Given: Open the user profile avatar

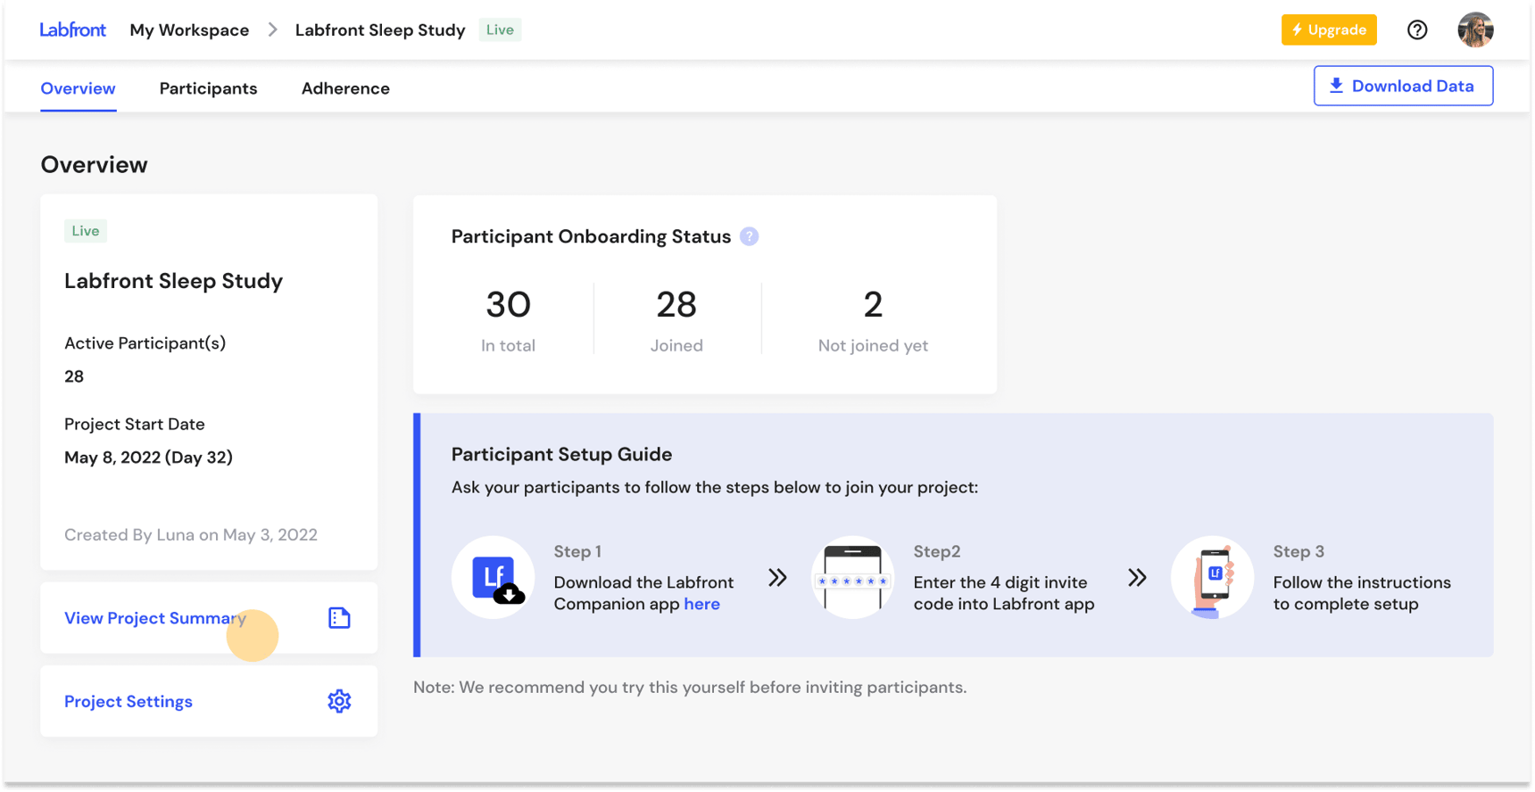Looking at the screenshot, I should click(x=1474, y=30).
